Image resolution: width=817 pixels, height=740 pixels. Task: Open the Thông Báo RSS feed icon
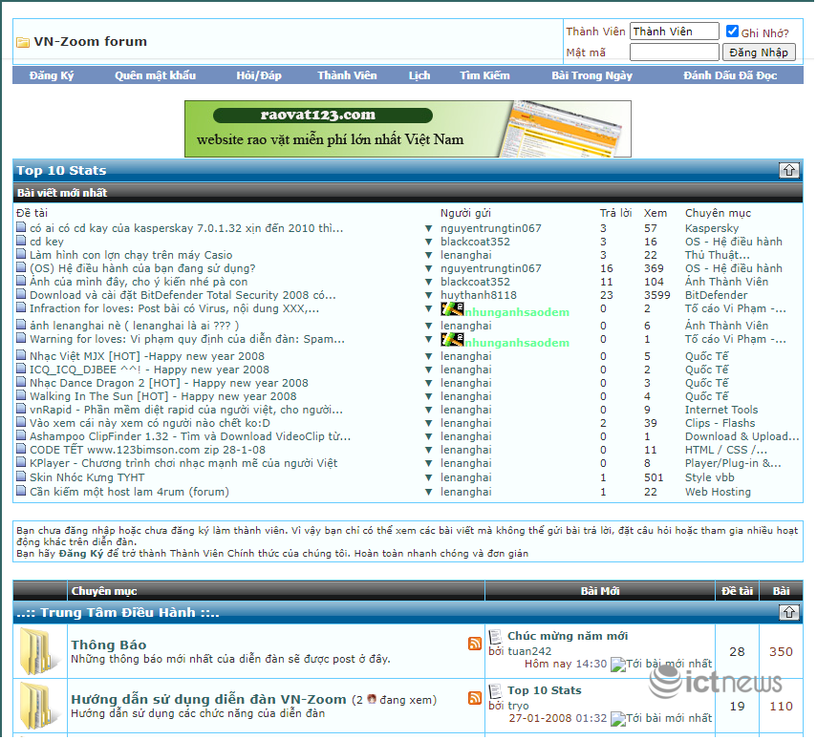(x=475, y=644)
